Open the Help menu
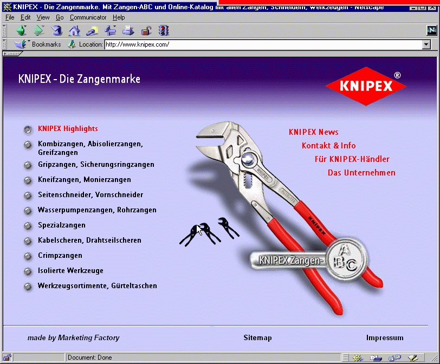This screenshot has width=440, height=364. 119,17
